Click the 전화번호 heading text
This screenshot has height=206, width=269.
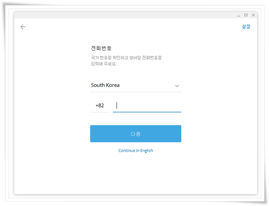click(101, 48)
